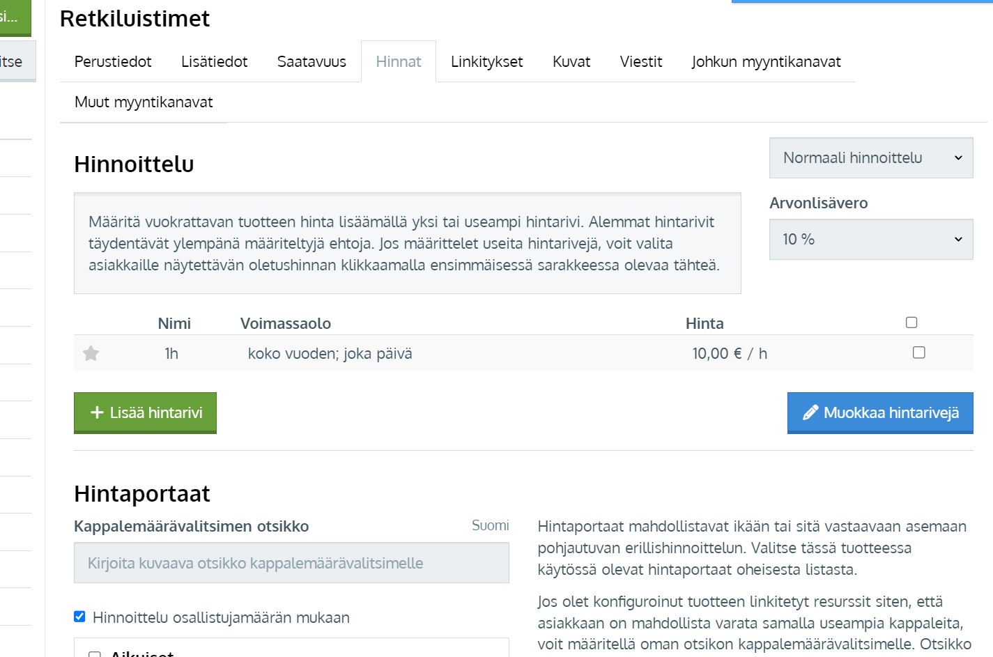This screenshot has width=993, height=657.
Task: Click the plus icon in Lisää hintarivi
Action: point(97,412)
